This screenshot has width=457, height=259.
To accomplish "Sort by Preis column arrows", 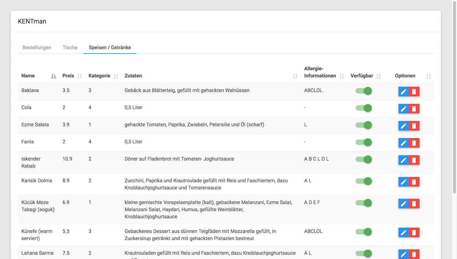I will [80, 76].
